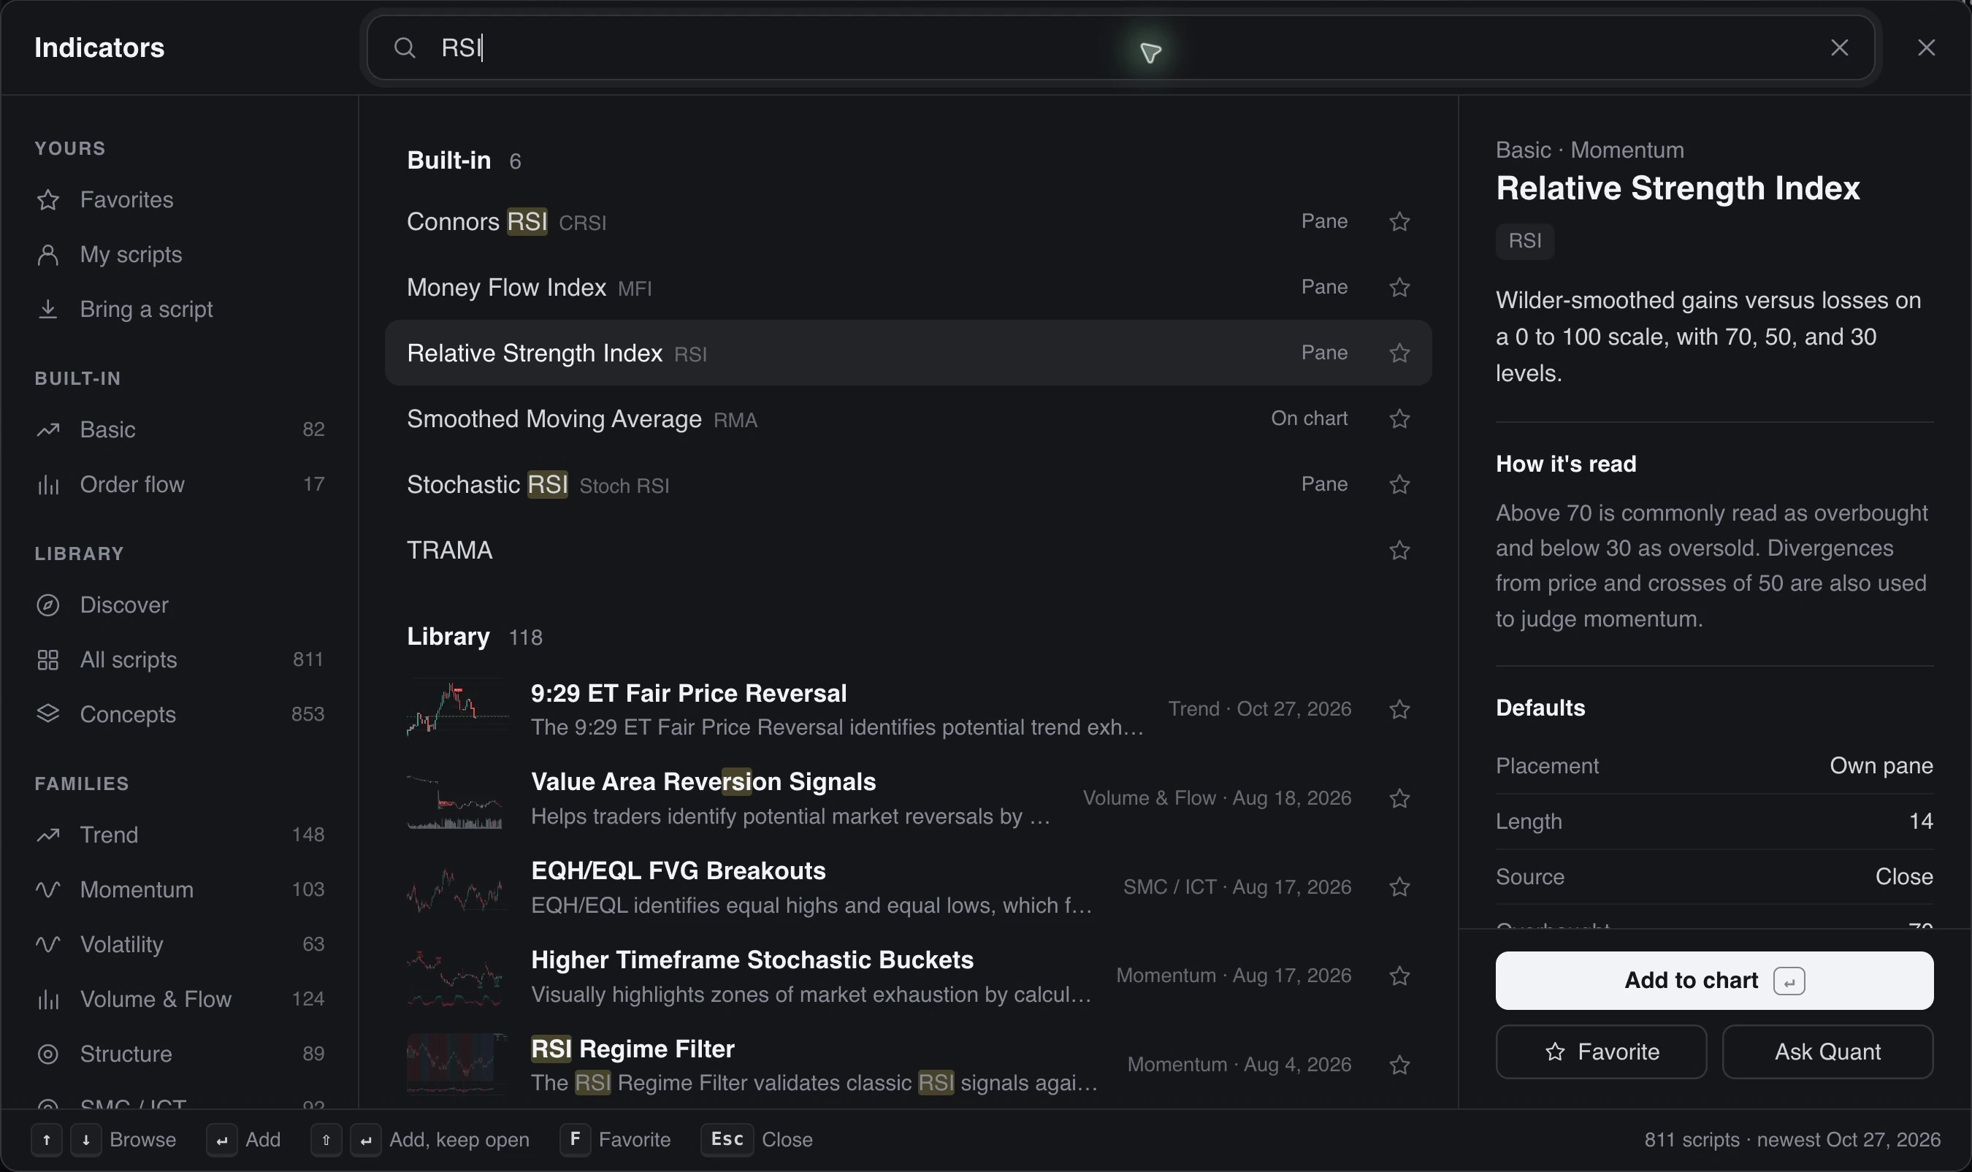Click the Source value Close

point(1904,877)
